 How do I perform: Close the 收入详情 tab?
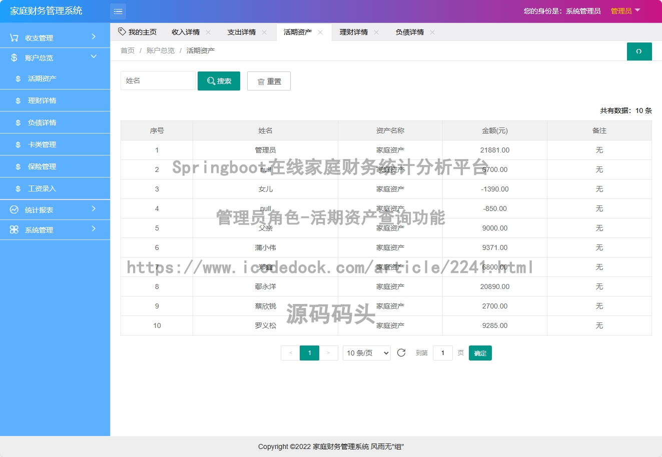tap(208, 32)
